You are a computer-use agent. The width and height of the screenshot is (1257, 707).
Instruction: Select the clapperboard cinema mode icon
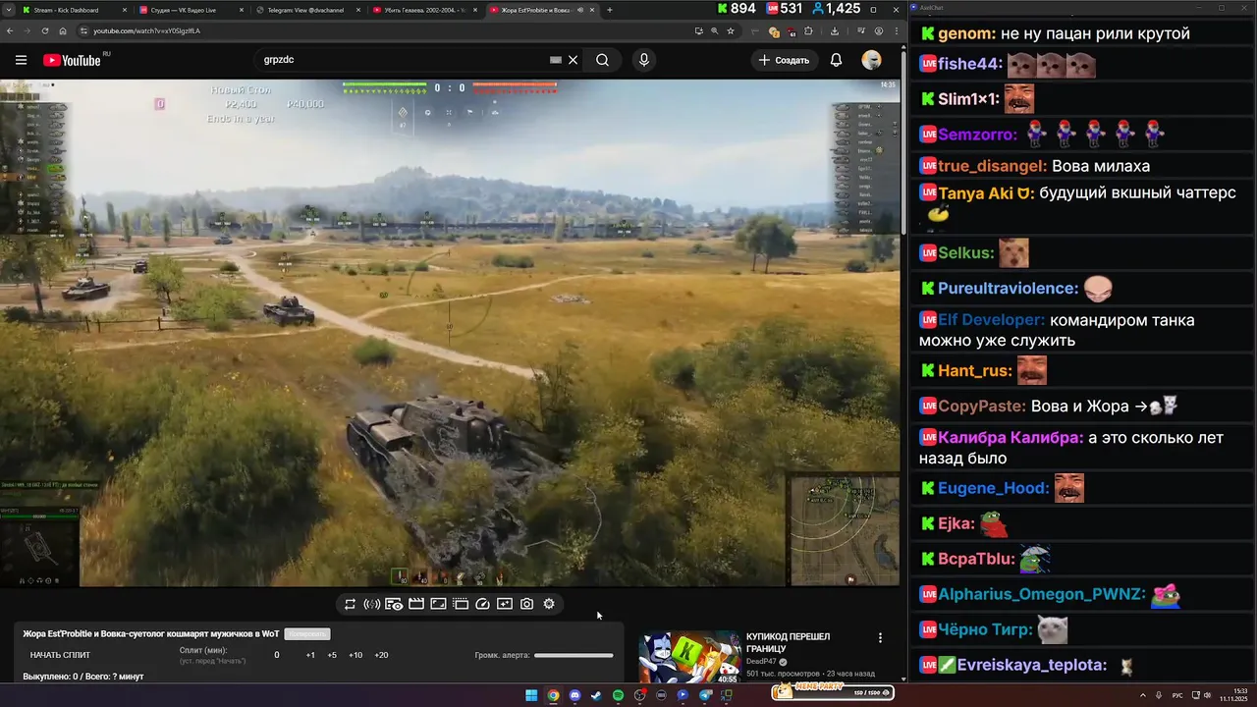[416, 604]
